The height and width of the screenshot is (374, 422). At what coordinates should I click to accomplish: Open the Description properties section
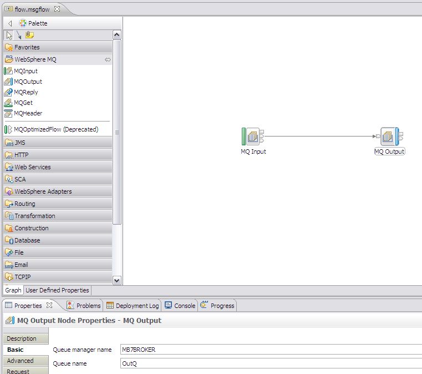(26, 338)
